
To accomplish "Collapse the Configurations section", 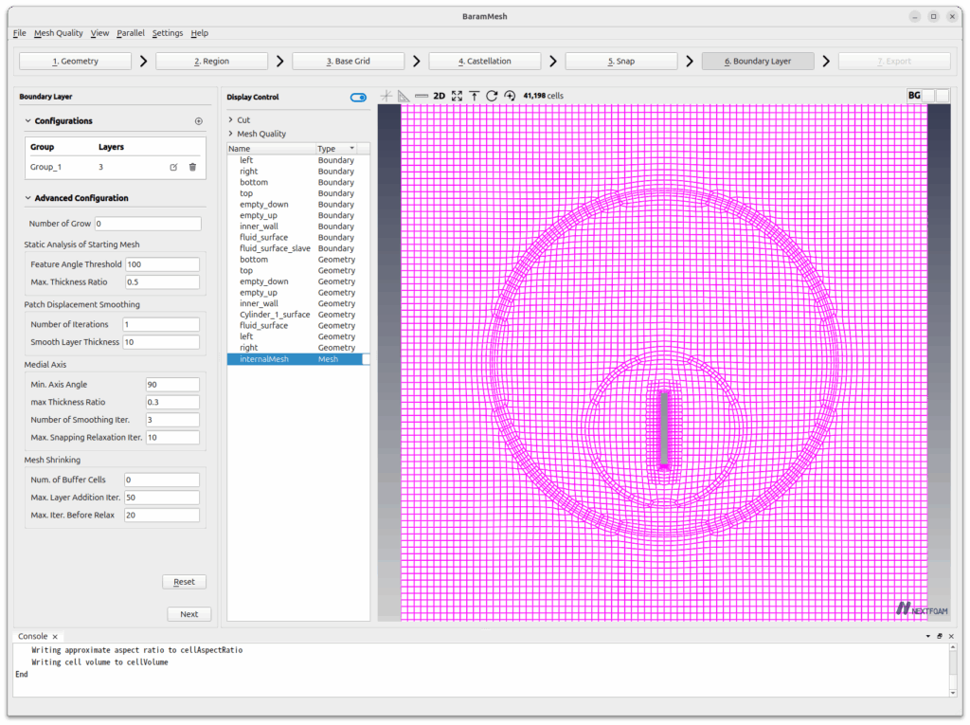I will pos(27,120).
